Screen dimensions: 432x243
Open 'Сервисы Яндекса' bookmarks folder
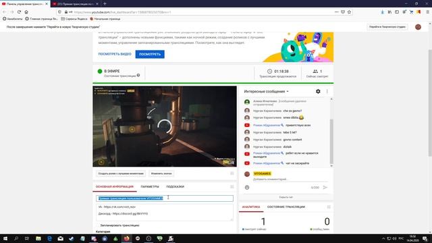(x=74, y=19)
